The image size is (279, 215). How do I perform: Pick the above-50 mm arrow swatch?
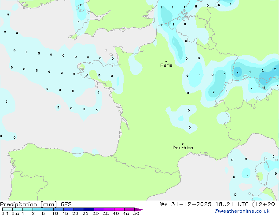pyautogui.click(x=139, y=209)
